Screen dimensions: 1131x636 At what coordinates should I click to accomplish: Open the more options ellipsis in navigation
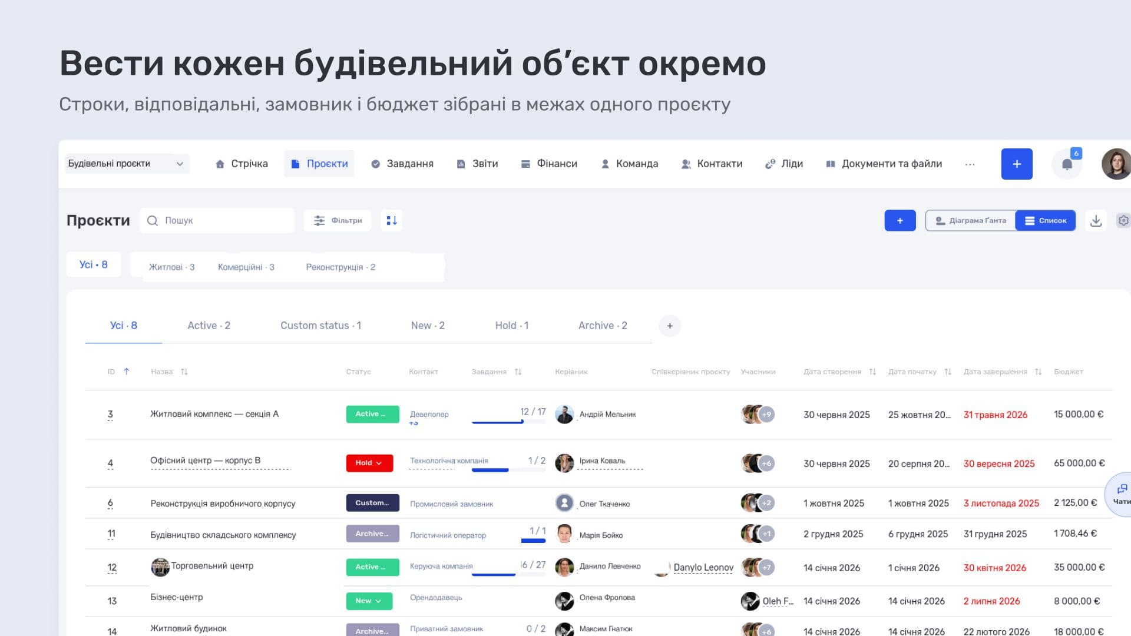click(970, 164)
